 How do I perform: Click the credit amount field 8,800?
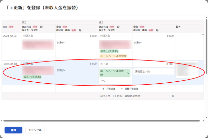point(154,64)
